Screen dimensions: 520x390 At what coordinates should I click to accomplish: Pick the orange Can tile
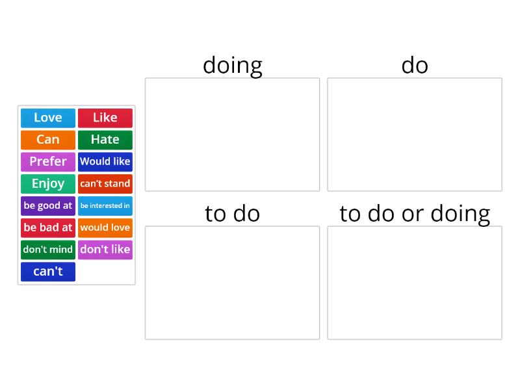(x=48, y=140)
